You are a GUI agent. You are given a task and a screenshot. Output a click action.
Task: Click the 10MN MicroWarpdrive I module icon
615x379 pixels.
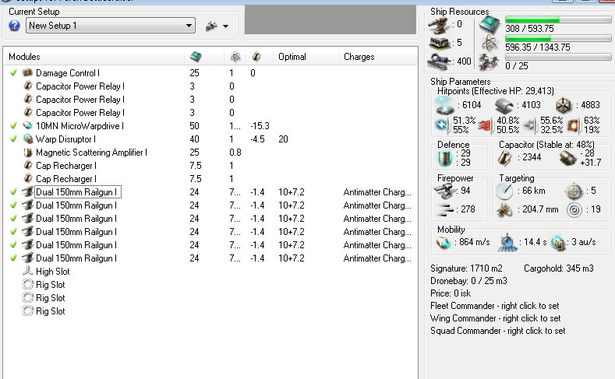coord(27,125)
